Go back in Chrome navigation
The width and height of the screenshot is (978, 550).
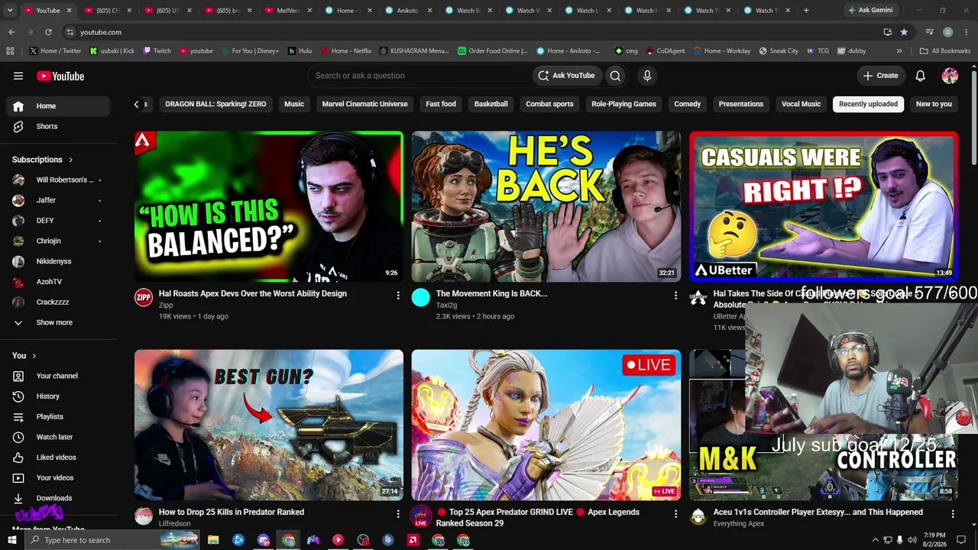tap(11, 32)
